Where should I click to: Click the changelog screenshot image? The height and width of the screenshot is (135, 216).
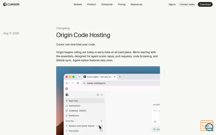coord(108,101)
